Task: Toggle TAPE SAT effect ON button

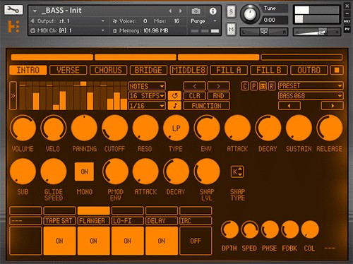Action: coord(59,241)
